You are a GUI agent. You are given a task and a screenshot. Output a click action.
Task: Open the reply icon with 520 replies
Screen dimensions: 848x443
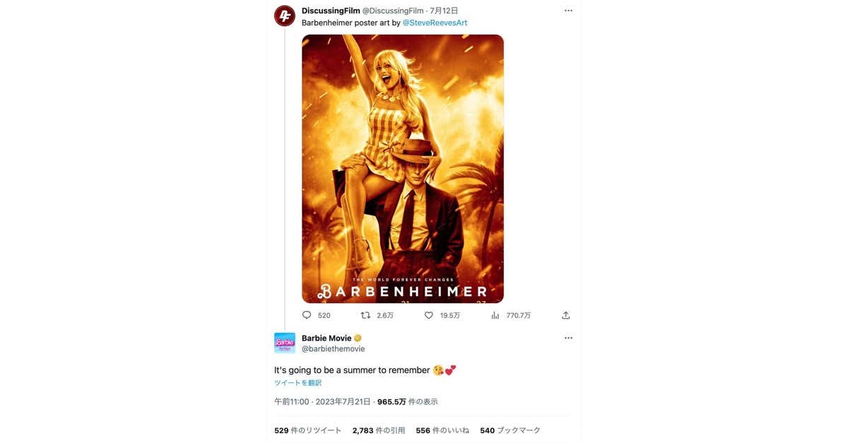307,315
